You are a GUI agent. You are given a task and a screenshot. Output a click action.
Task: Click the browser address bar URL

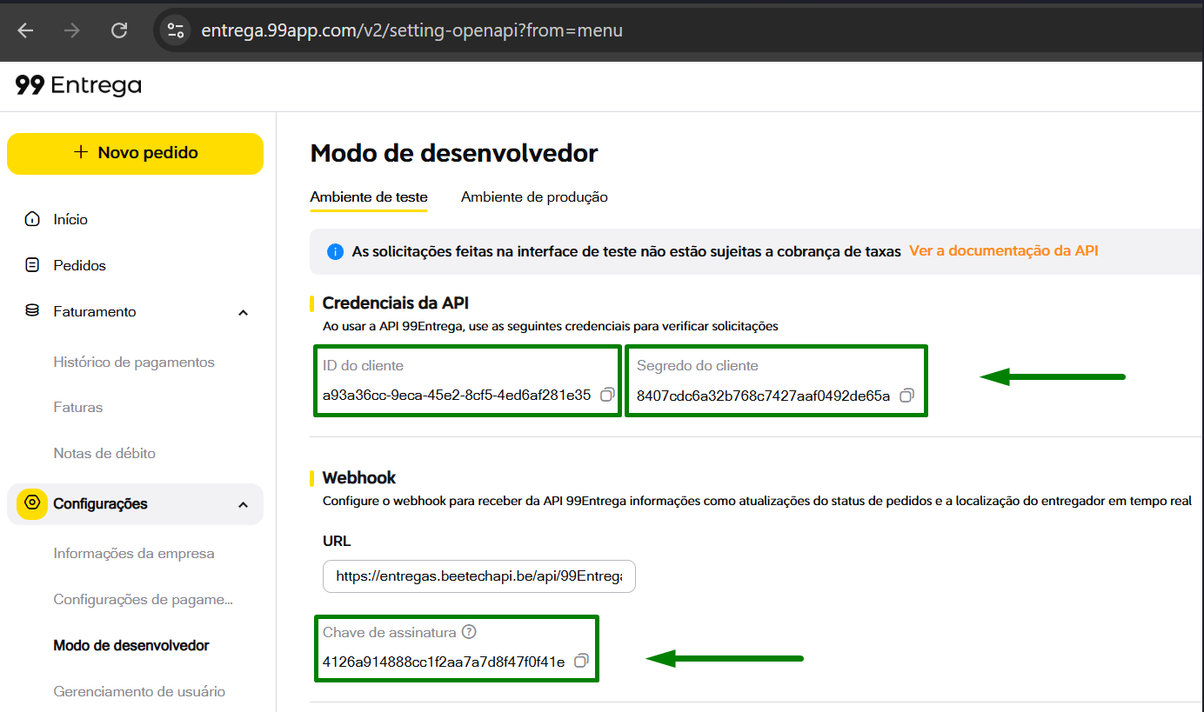click(411, 30)
